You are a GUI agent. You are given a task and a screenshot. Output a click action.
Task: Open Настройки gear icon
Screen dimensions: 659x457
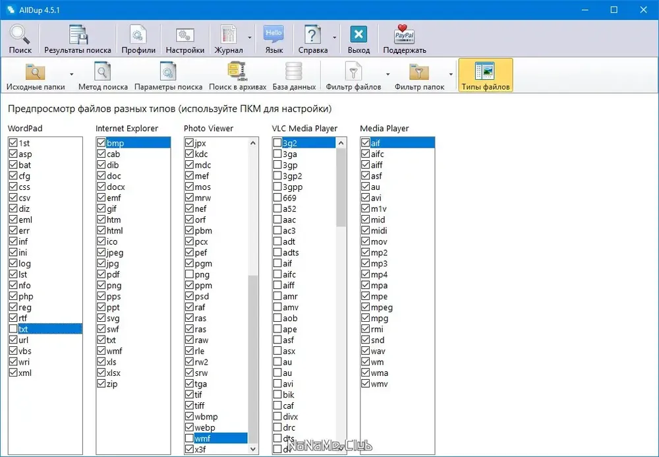(185, 35)
